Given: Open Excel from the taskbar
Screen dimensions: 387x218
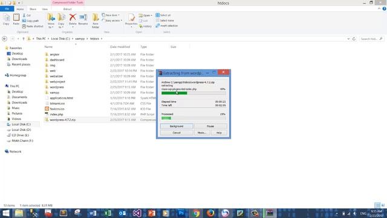Looking at the screenshot, I should pos(108,213).
